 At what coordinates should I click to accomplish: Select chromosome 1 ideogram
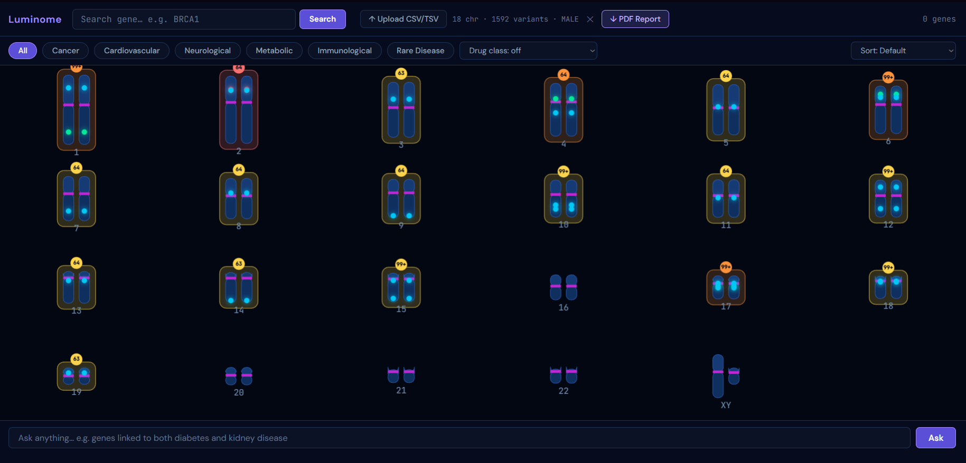click(77, 110)
